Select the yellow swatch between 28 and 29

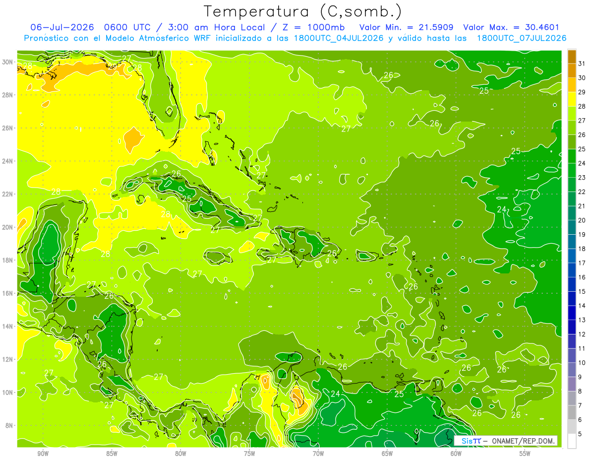[x=572, y=99]
